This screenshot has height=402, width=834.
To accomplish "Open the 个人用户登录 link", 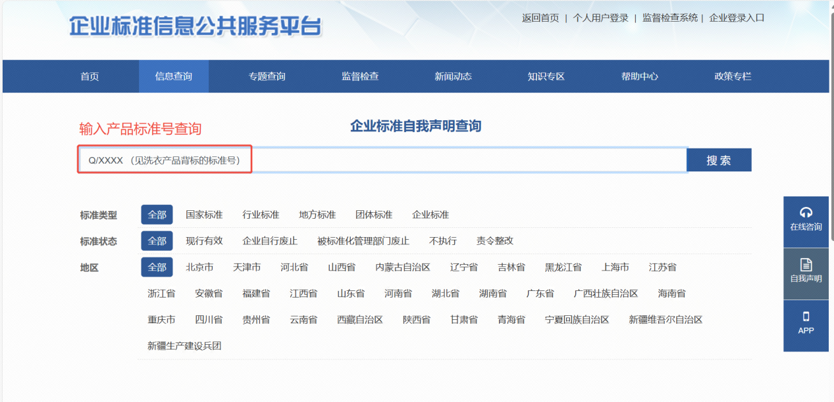I will pyautogui.click(x=600, y=18).
